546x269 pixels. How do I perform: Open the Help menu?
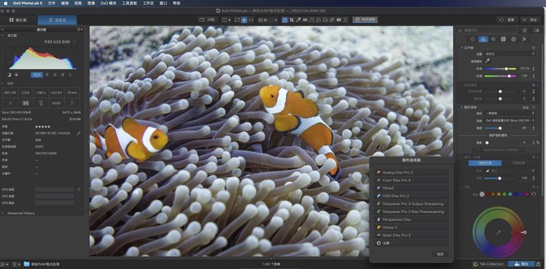177,3
